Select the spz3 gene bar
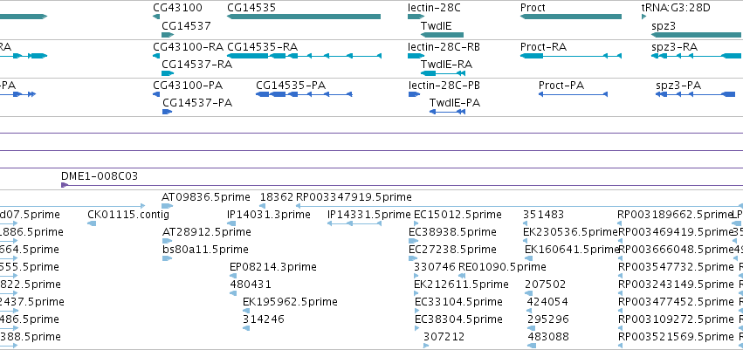This screenshot has height=350, width=743. tap(697, 35)
